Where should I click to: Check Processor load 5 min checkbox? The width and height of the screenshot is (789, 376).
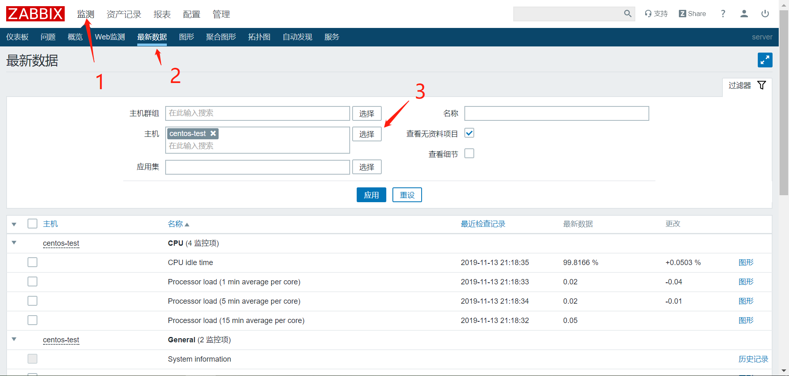coord(32,301)
